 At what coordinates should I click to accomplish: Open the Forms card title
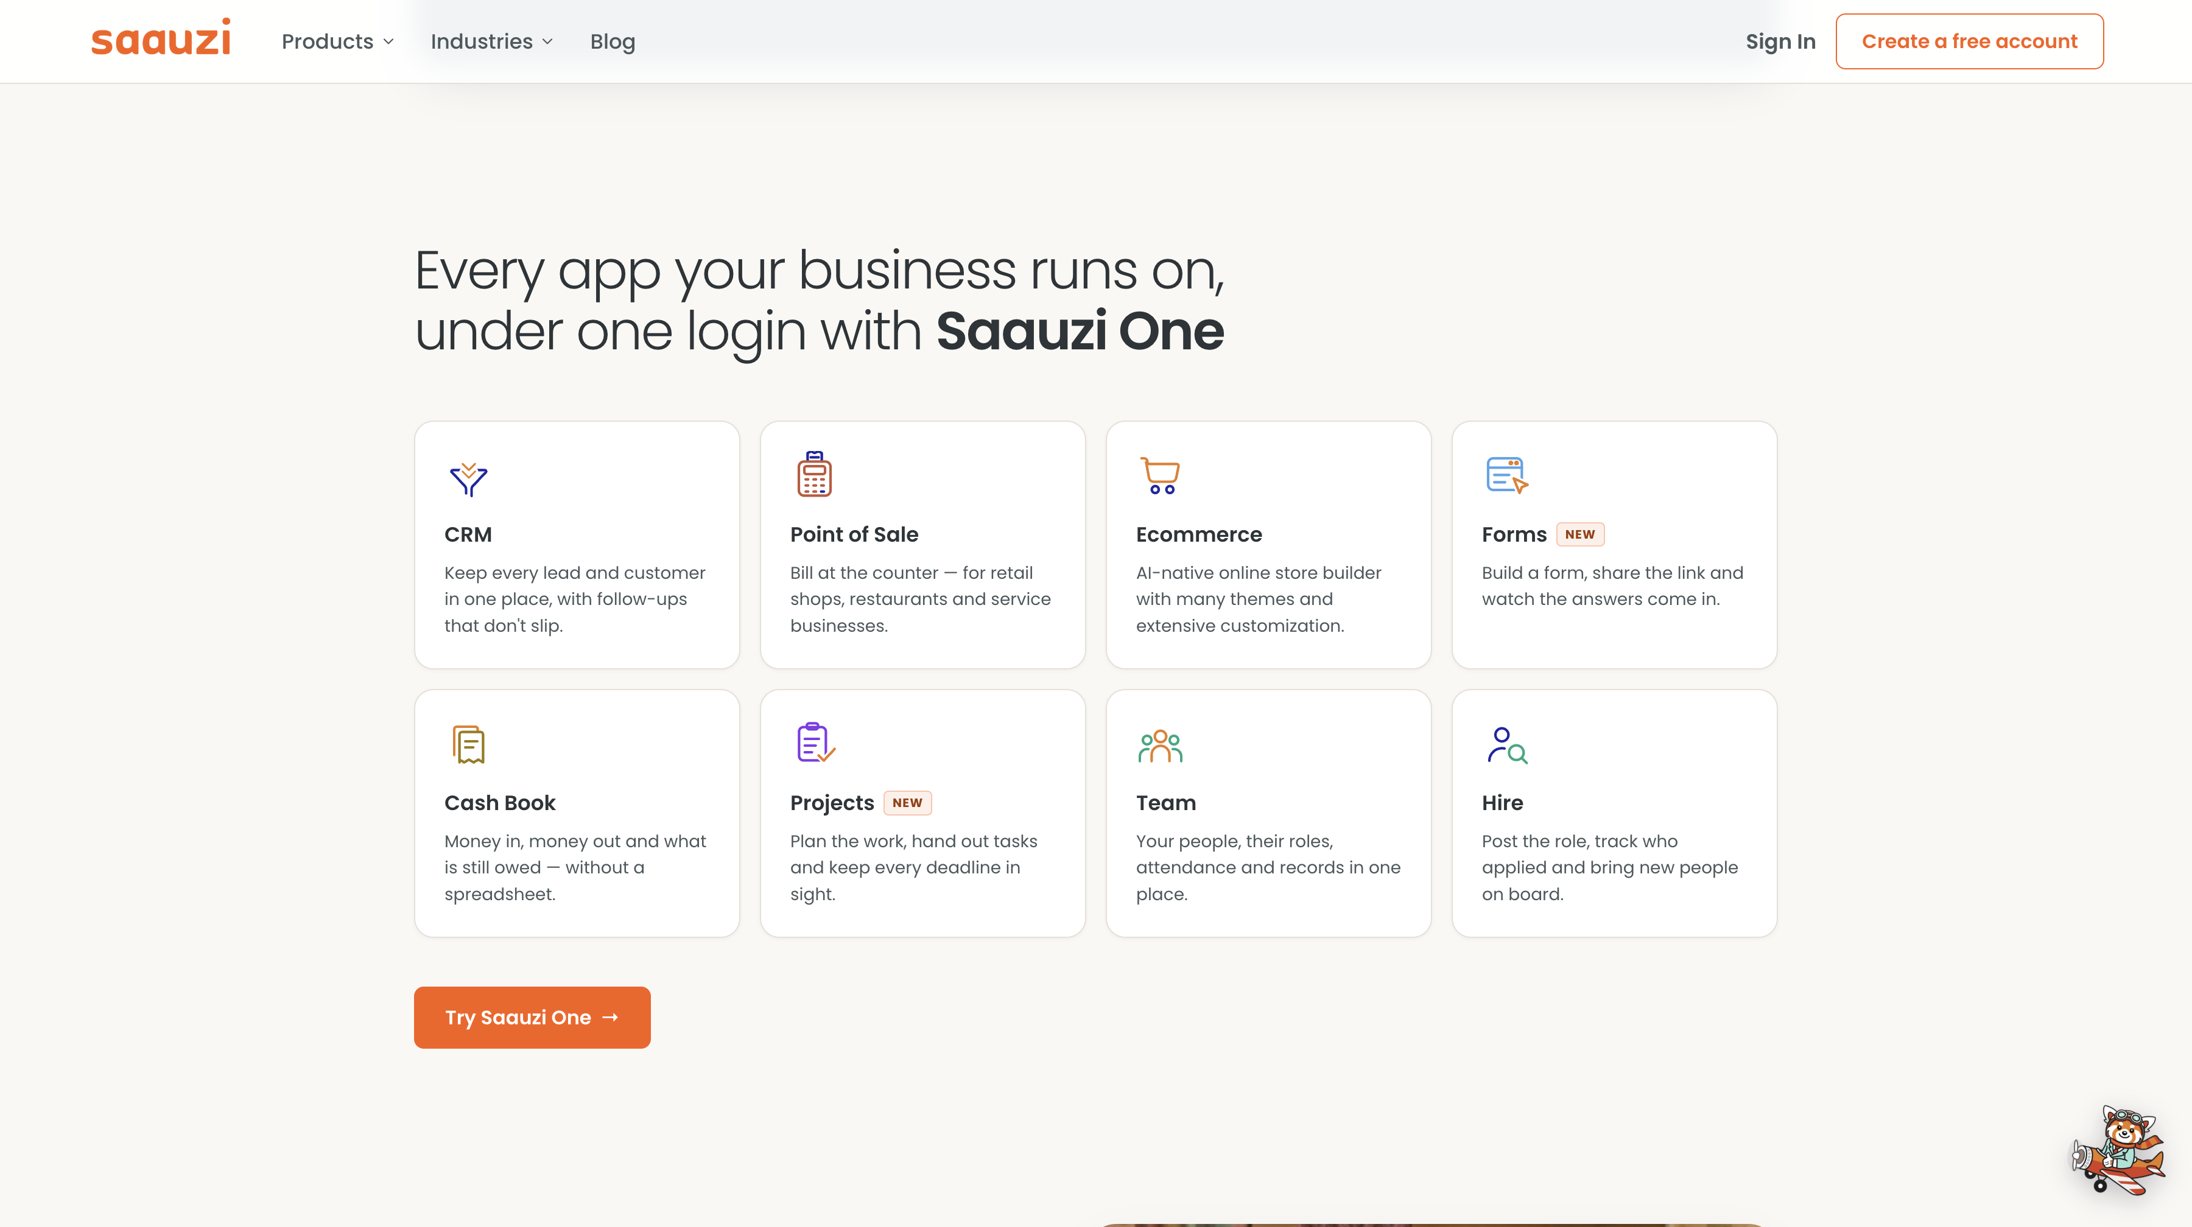tap(1514, 534)
